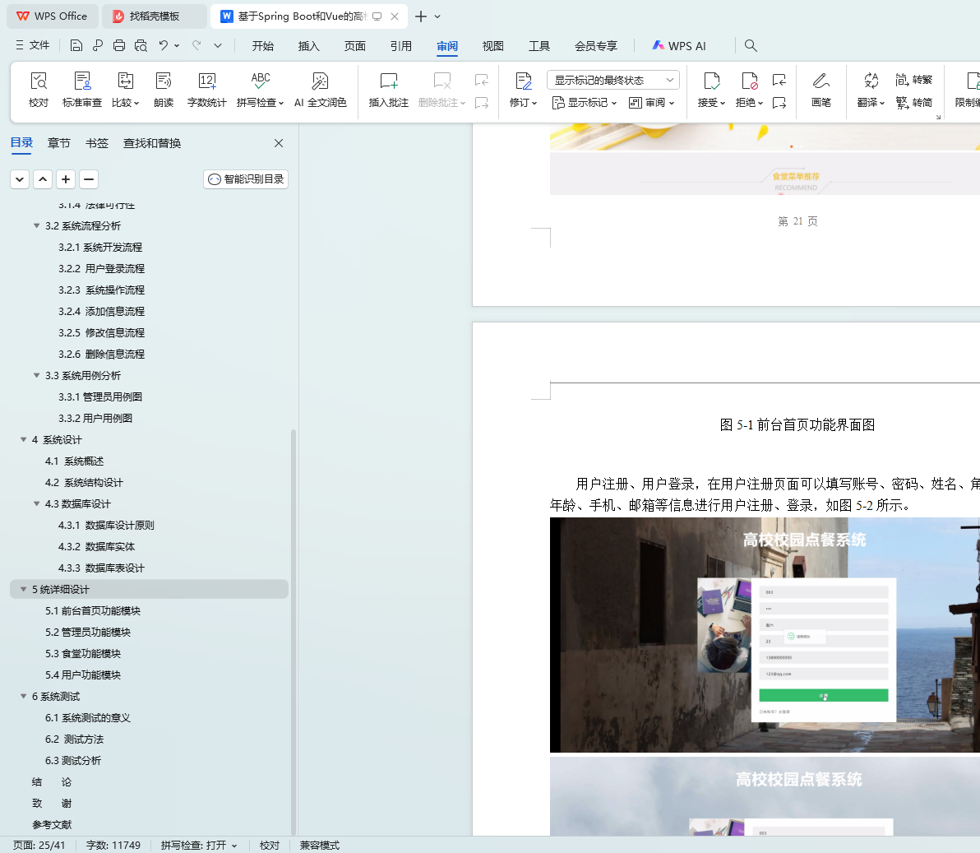Open a new tab with the plus icon
This screenshot has height=853, width=980.
[421, 16]
